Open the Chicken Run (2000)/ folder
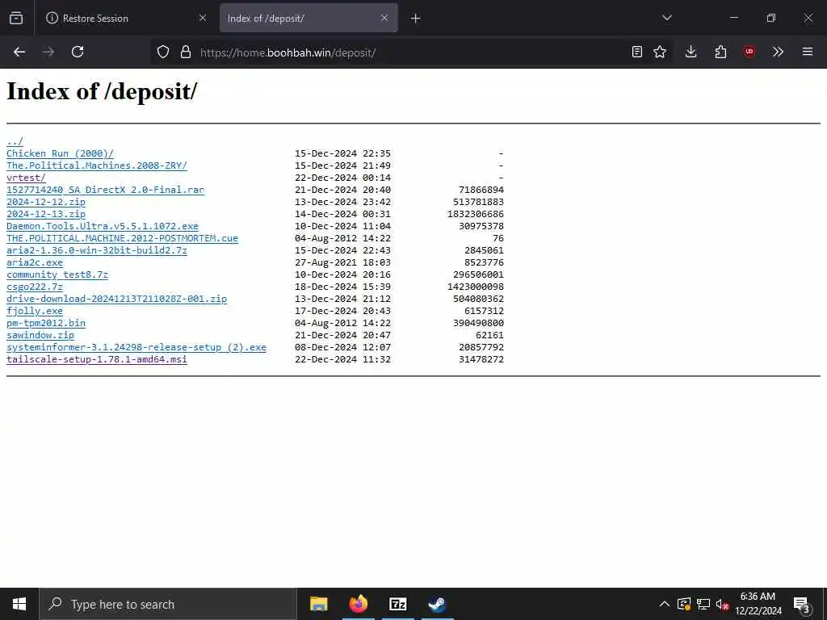This screenshot has width=827, height=620. point(60,153)
